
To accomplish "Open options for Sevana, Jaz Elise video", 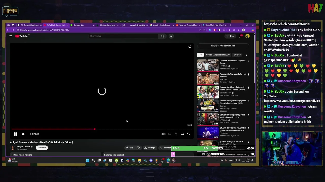I will click(x=248, y=88).
